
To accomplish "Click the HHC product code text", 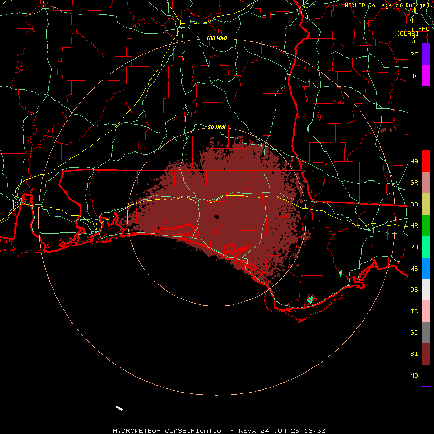I will [423, 29].
